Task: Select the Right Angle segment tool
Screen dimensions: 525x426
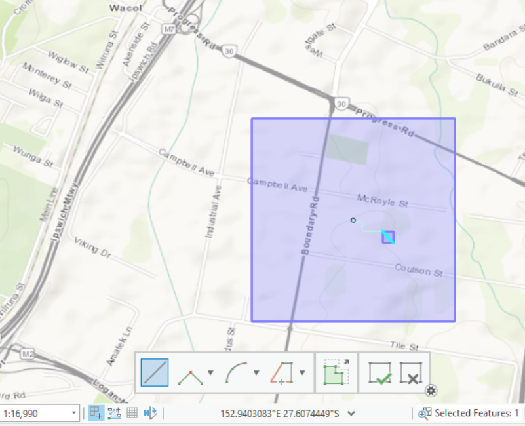Action: click(x=280, y=372)
